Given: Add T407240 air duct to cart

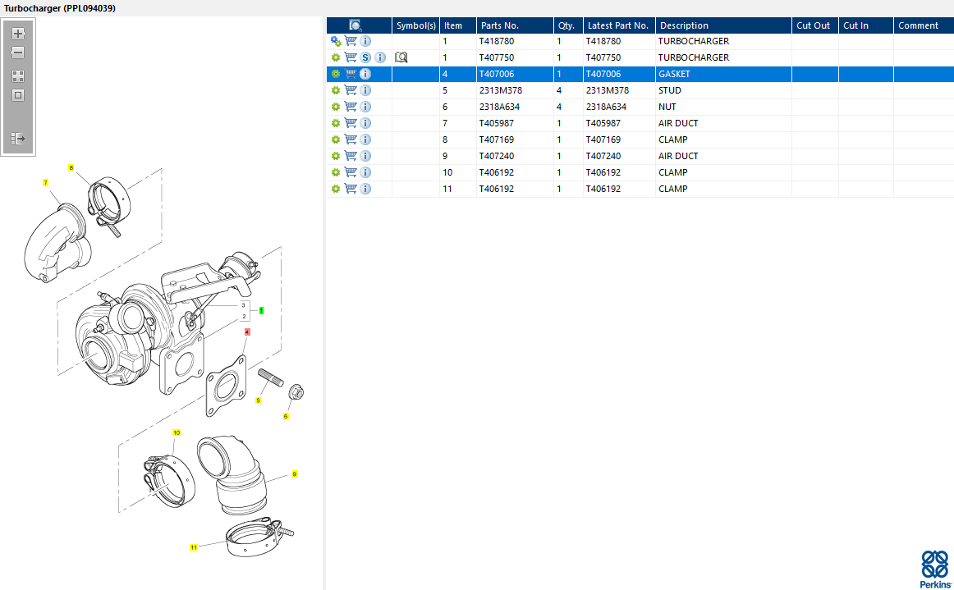Looking at the screenshot, I should pyautogui.click(x=351, y=156).
